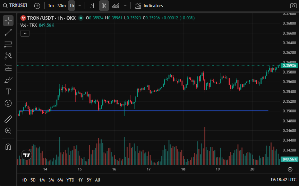Select the 5Y date range
299x186 pixels.
(89, 180)
